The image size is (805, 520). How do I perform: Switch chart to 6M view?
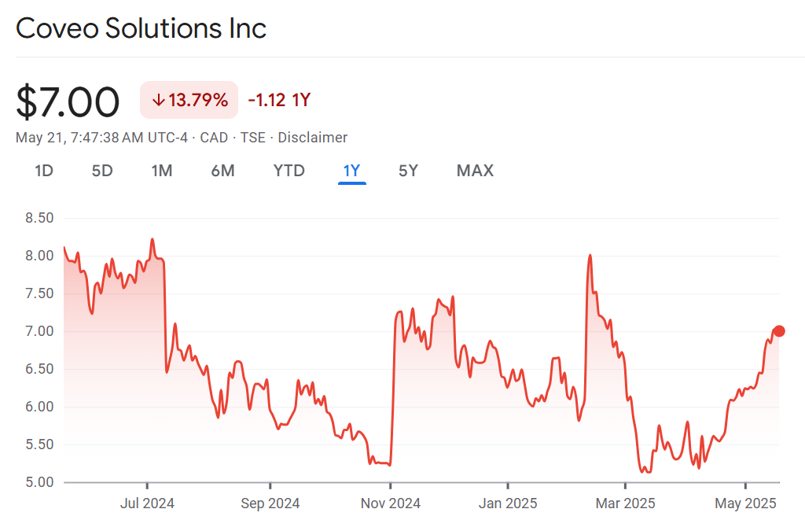222,171
